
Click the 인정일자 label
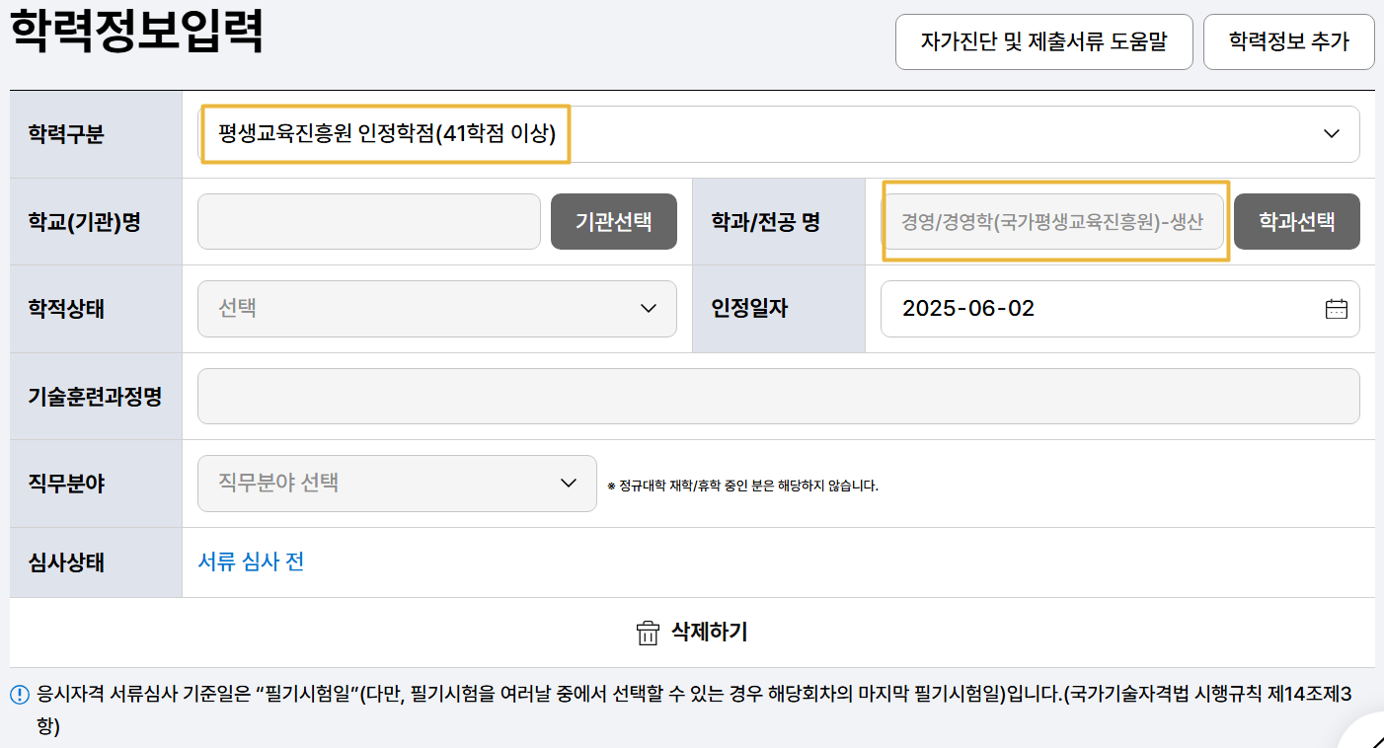coord(749,309)
